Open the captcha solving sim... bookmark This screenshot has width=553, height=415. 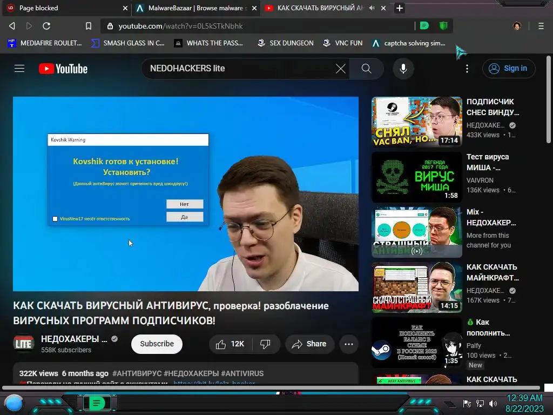click(409, 43)
